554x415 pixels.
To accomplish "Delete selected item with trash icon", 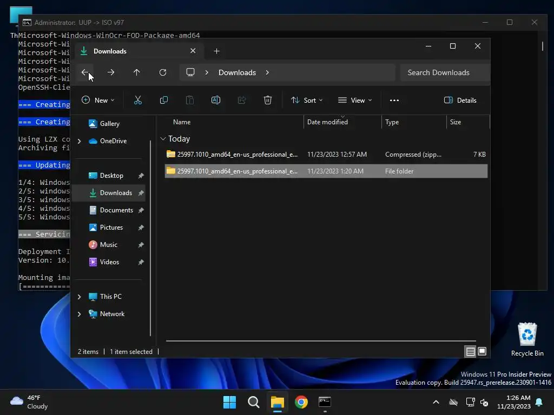I will click(x=268, y=100).
